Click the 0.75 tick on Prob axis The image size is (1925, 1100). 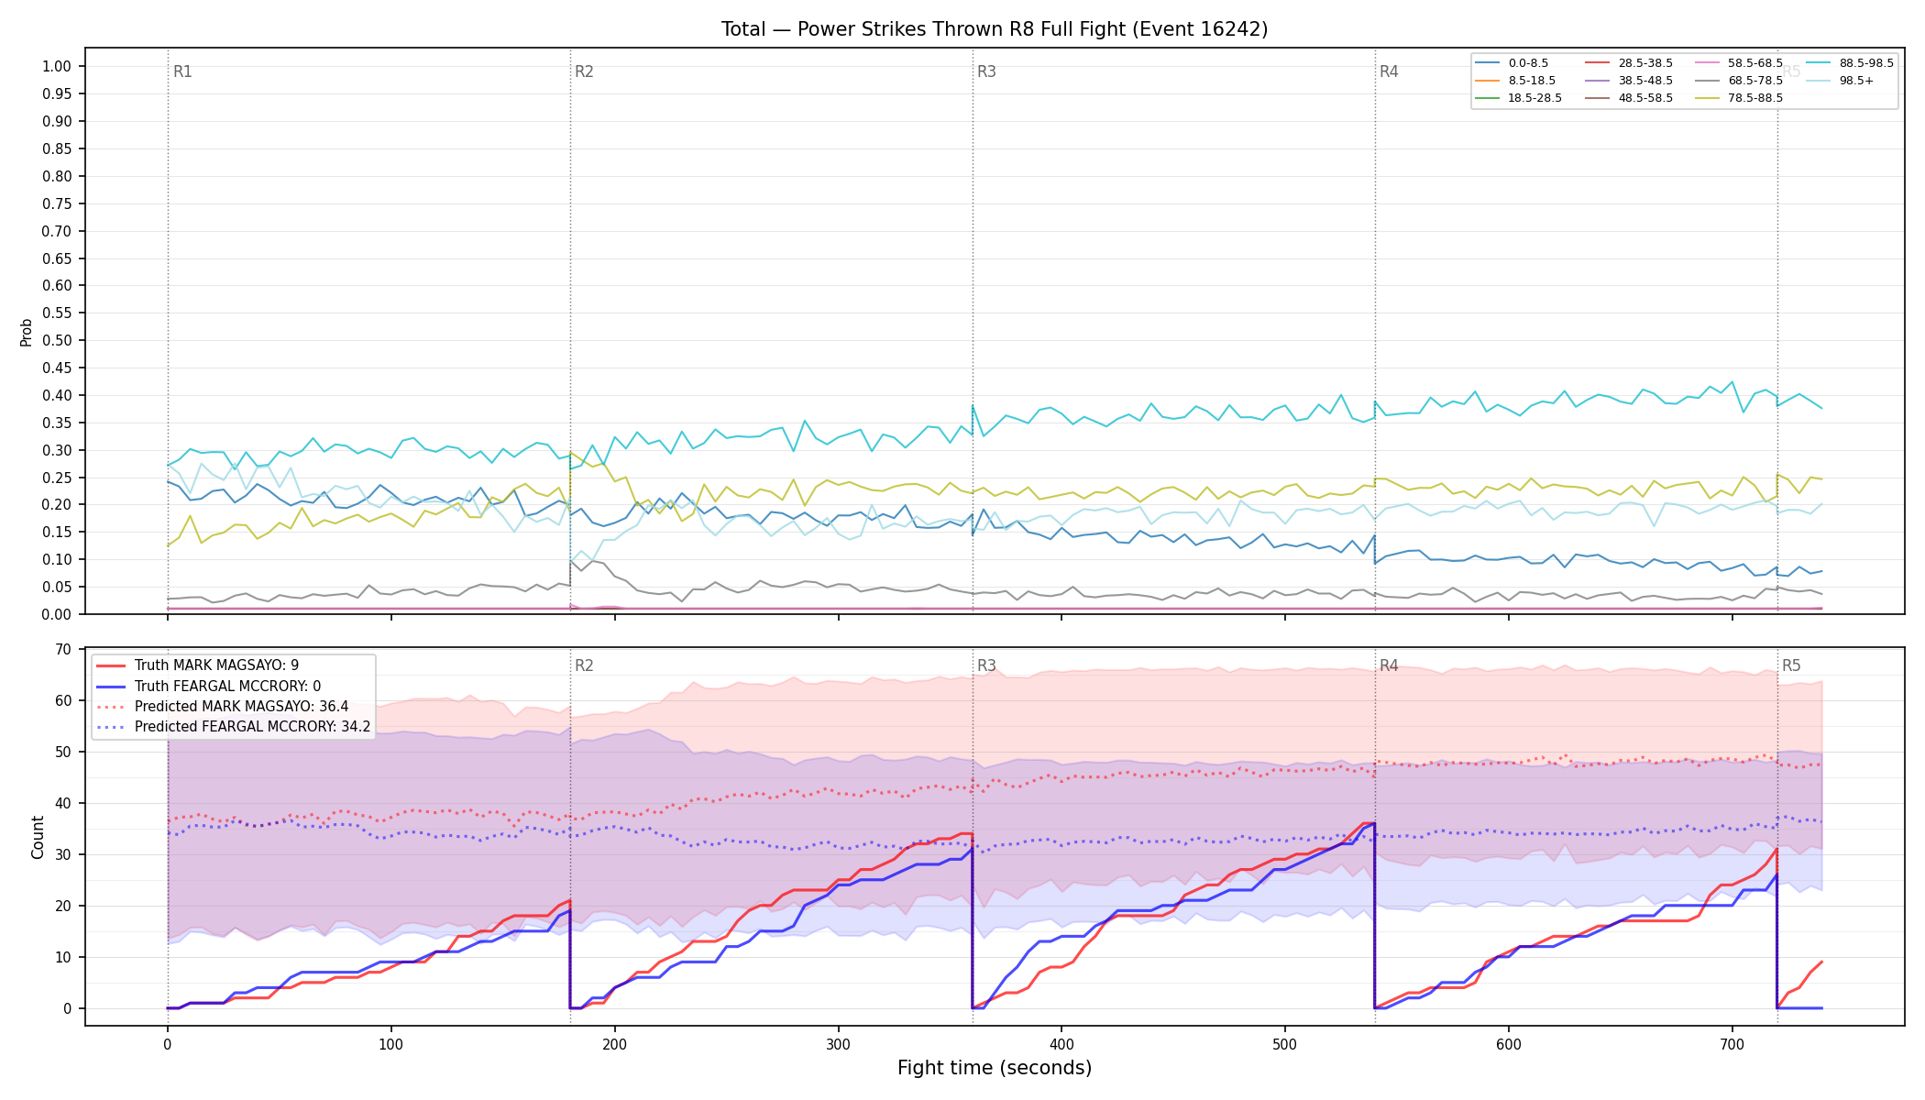tap(57, 203)
